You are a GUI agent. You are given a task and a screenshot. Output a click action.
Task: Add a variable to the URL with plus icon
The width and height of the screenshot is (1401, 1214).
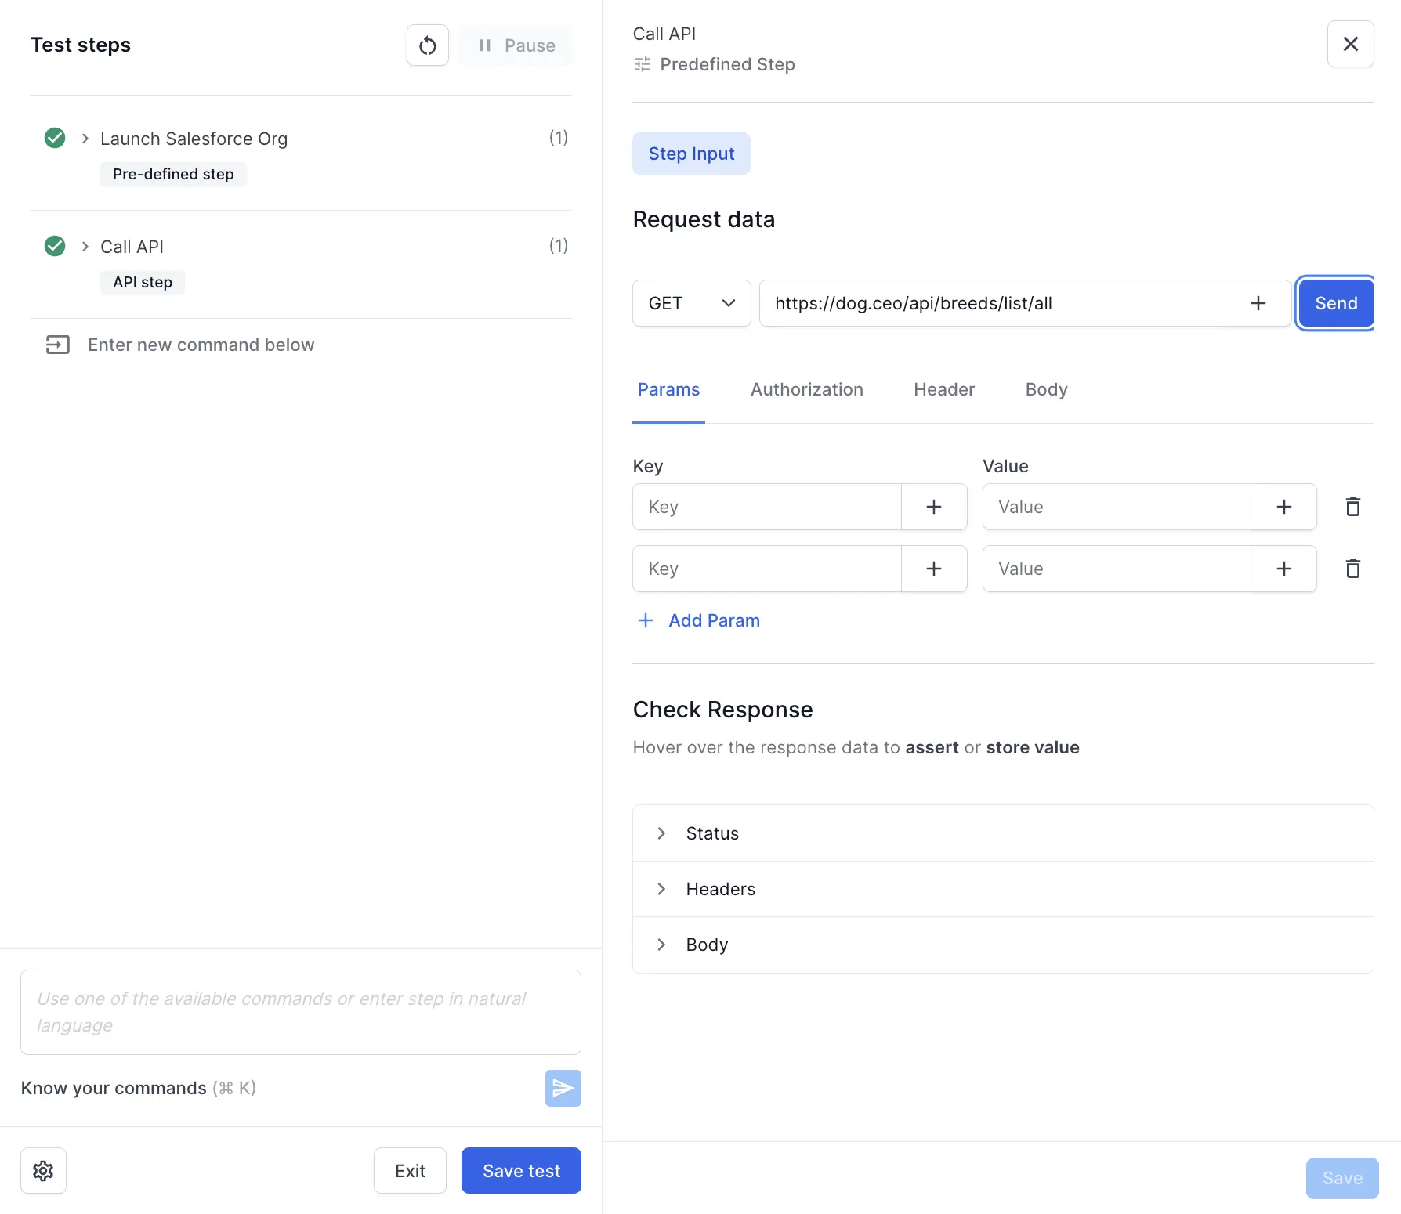click(1258, 302)
